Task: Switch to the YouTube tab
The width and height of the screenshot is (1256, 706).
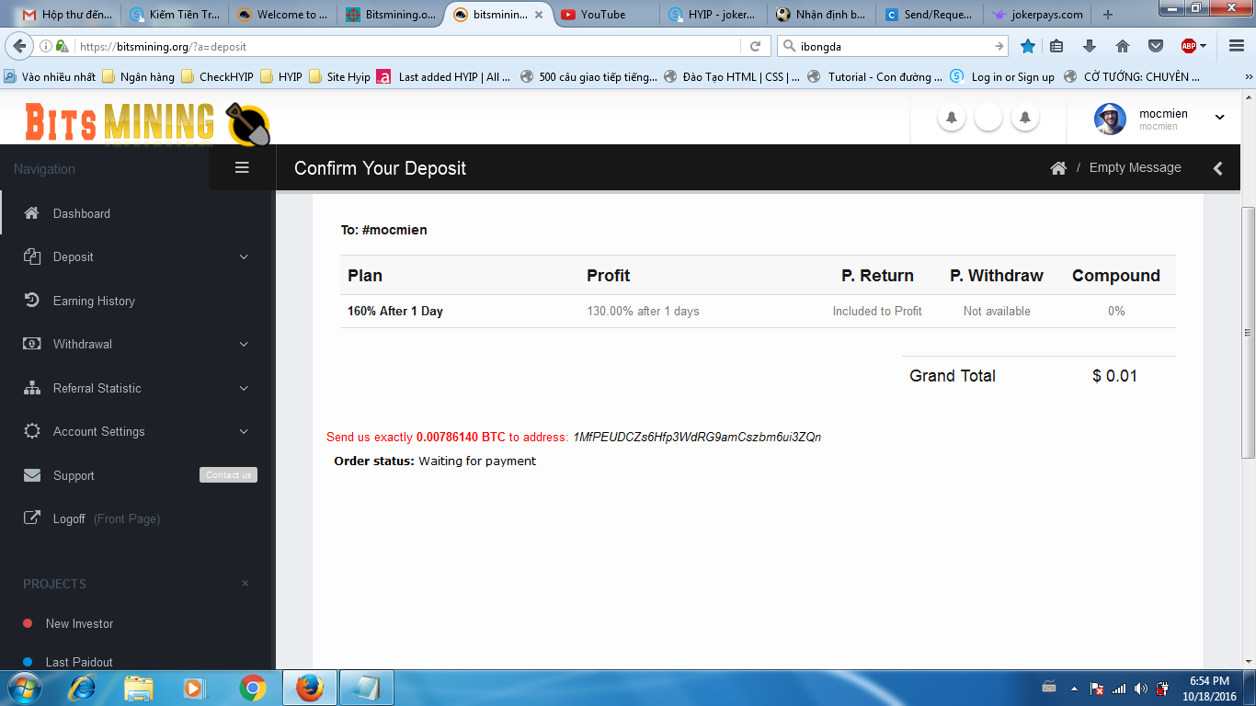Action: tap(606, 14)
